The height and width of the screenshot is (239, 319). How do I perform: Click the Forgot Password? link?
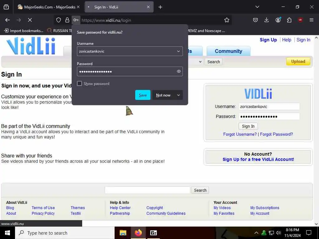coord(276,134)
